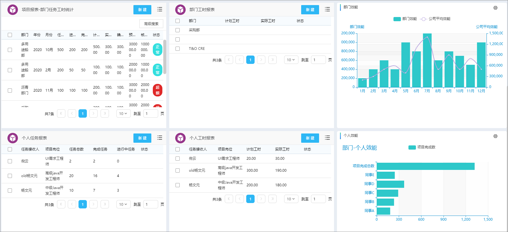The width and height of the screenshot is (508, 232).
Task: Open list menu icon in 项目报表 panel
Action: coord(160,10)
